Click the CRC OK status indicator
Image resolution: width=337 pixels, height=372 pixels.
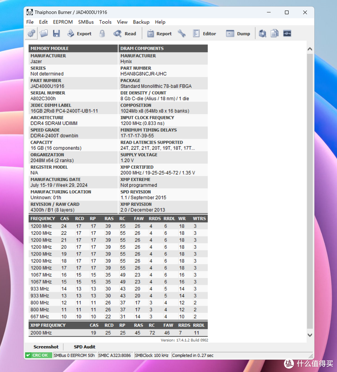[38, 355]
